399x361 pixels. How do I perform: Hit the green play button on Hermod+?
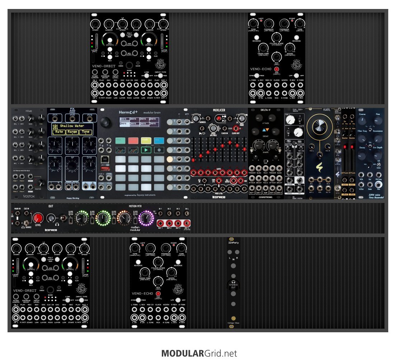pyautogui.click(x=146, y=150)
